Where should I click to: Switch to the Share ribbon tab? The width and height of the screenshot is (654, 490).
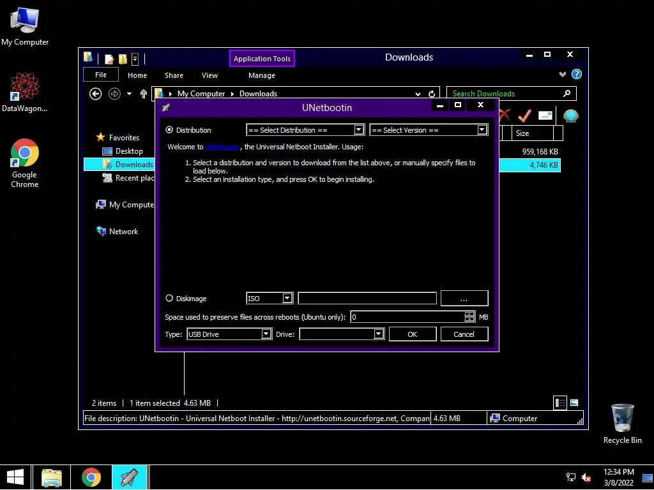(174, 75)
